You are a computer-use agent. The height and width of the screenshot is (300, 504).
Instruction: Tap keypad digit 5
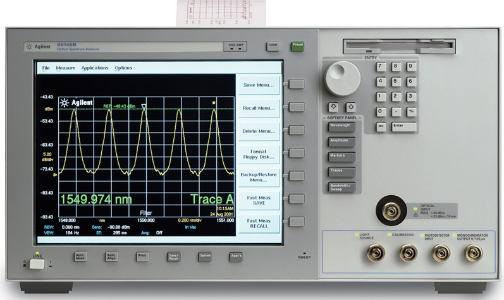click(x=396, y=81)
